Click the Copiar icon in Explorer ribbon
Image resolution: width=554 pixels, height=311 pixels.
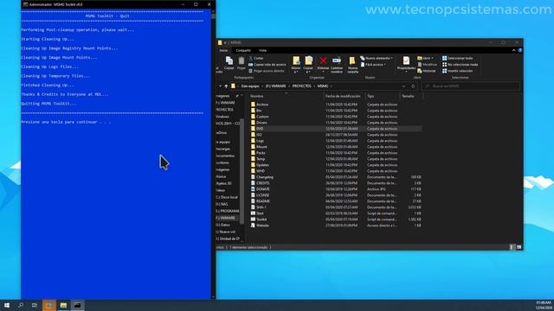[229, 63]
